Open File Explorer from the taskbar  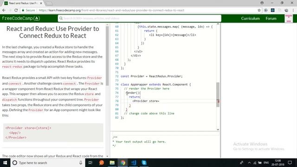(x=112, y=163)
